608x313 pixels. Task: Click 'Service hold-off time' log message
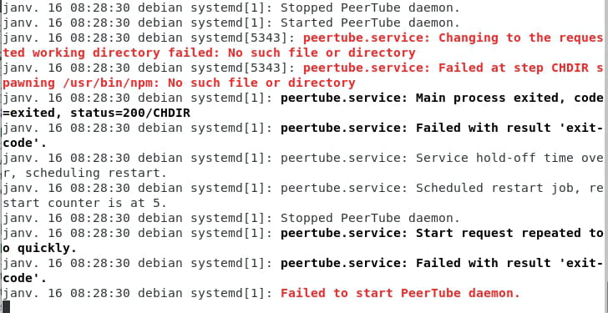click(494, 158)
